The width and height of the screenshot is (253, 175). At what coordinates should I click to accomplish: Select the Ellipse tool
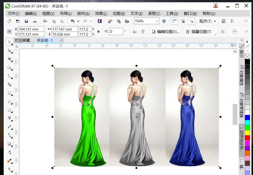[9, 102]
